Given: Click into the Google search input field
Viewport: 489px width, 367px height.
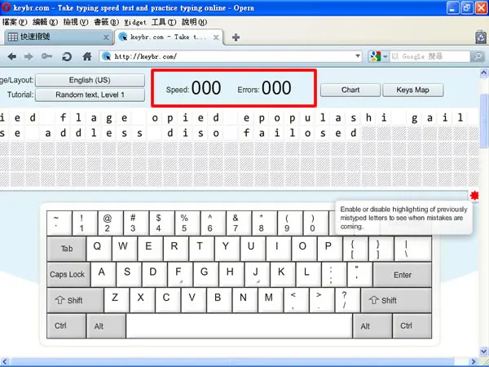Looking at the screenshot, I should pyautogui.click(x=430, y=56).
